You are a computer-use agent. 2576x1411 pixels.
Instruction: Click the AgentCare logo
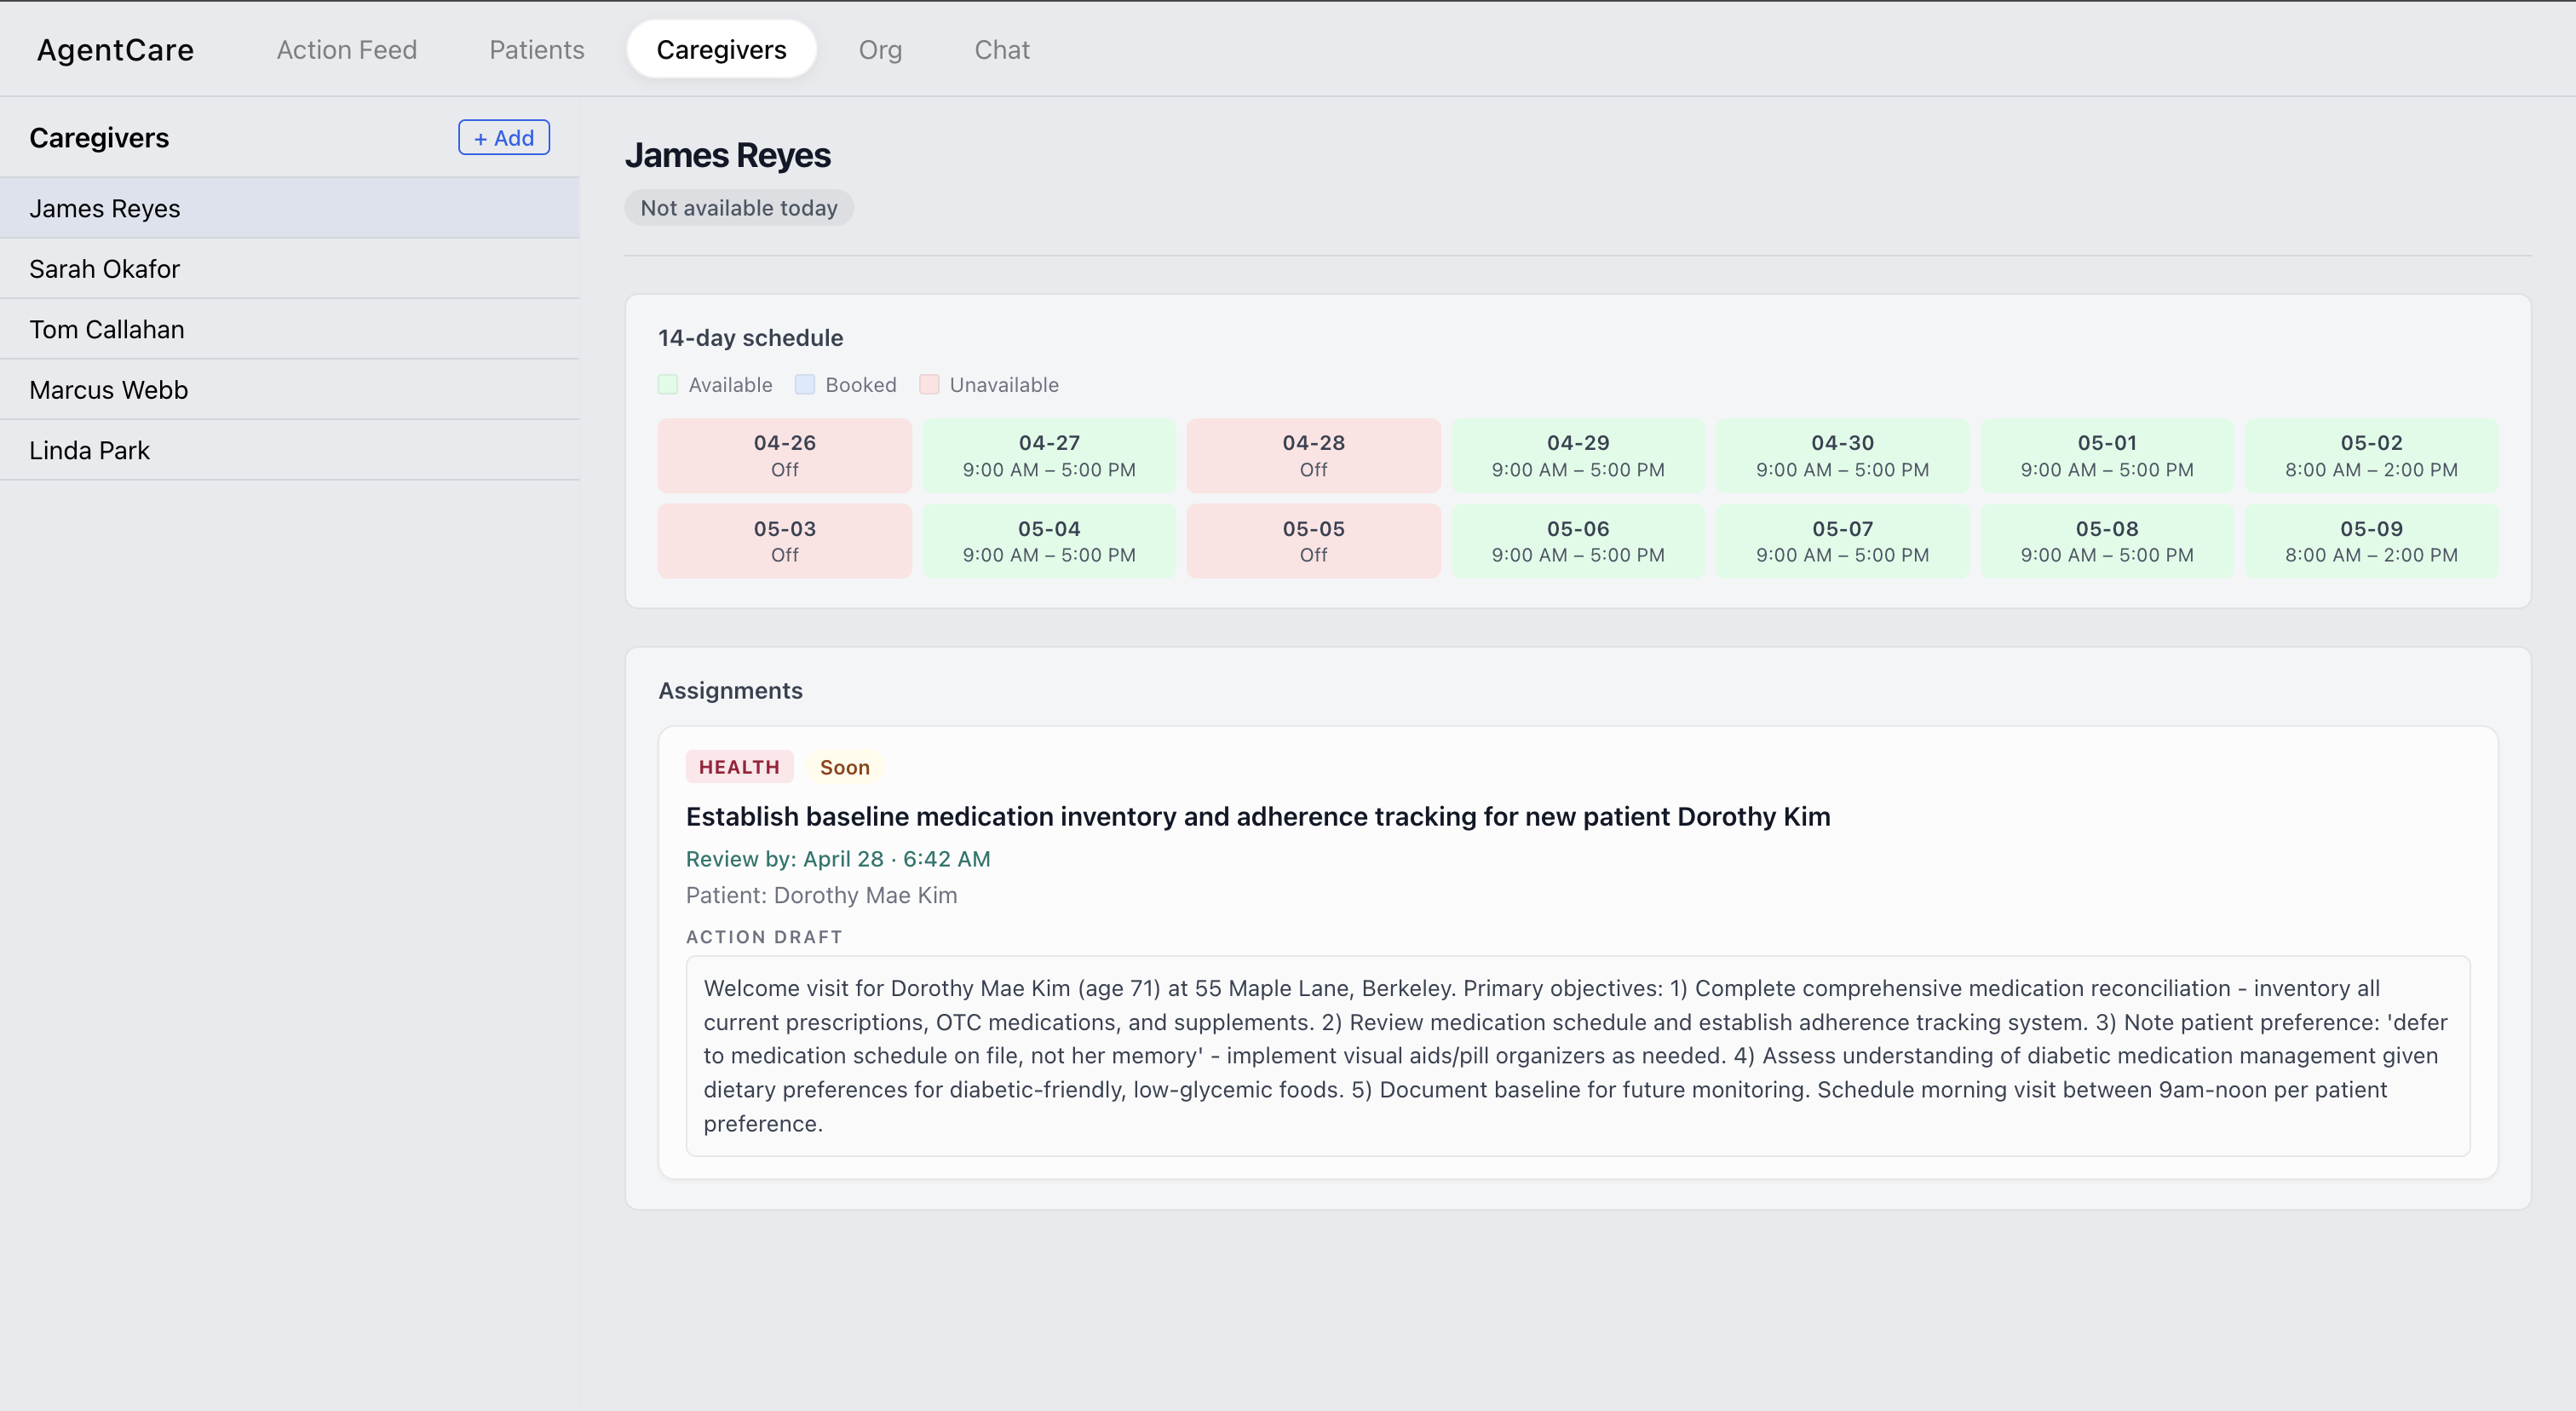[x=115, y=50]
